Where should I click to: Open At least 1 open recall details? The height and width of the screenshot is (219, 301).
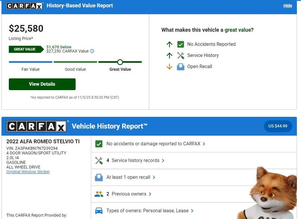[x=128, y=177]
